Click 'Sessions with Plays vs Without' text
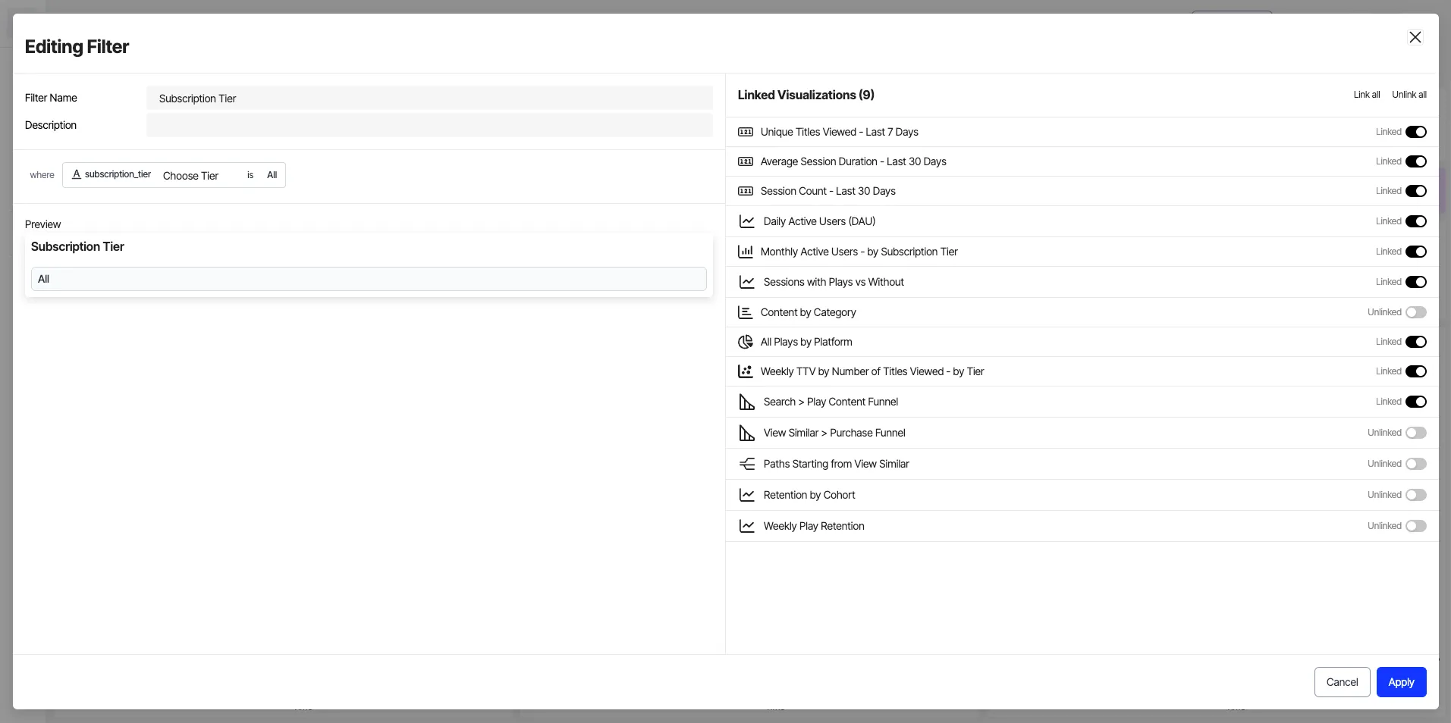1451x723 pixels. 834,282
